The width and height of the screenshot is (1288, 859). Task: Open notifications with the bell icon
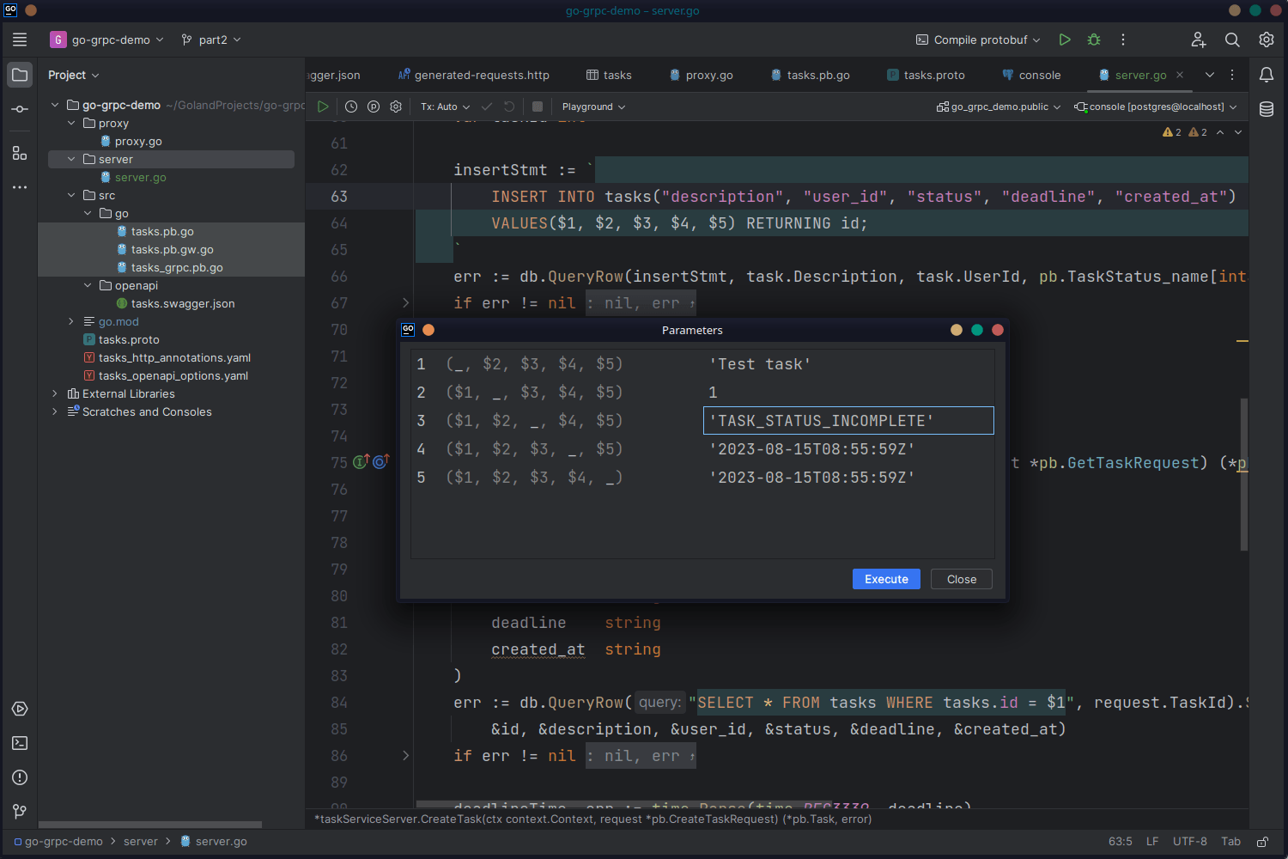point(1266,75)
